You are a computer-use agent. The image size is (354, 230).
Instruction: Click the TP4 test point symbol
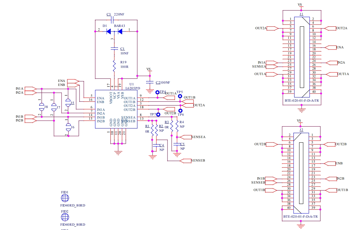pyautogui.click(x=157, y=92)
